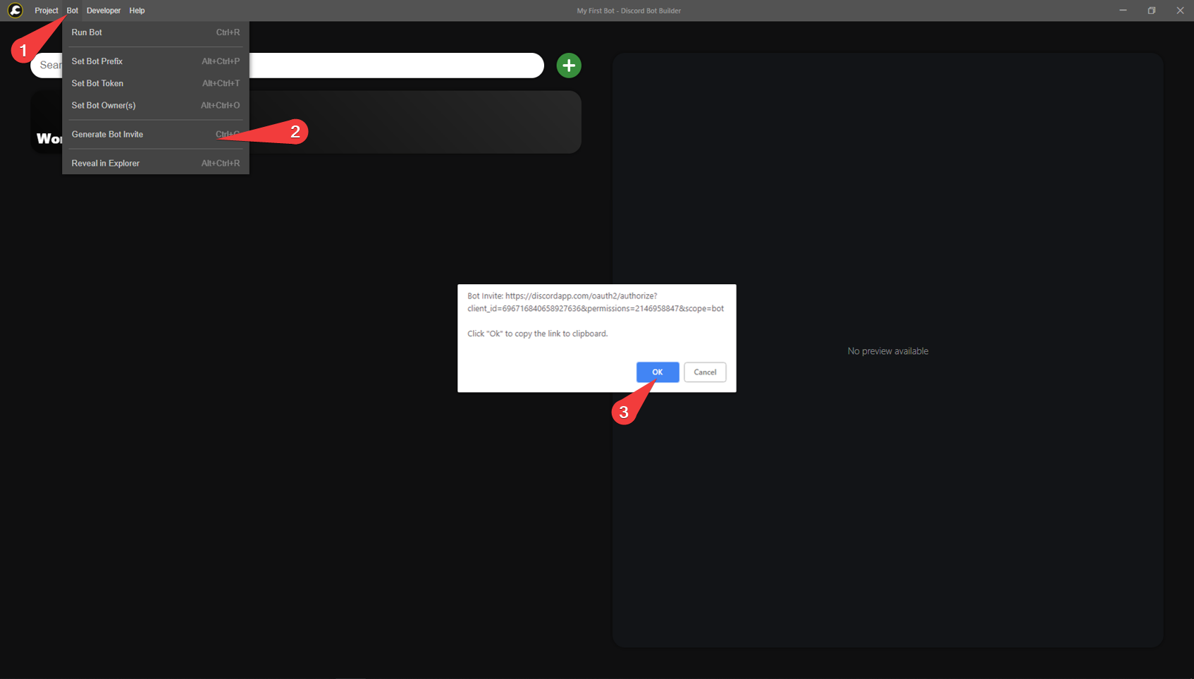The image size is (1194, 679).
Task: Click the window title 'My First Bot'
Action: pos(596,11)
